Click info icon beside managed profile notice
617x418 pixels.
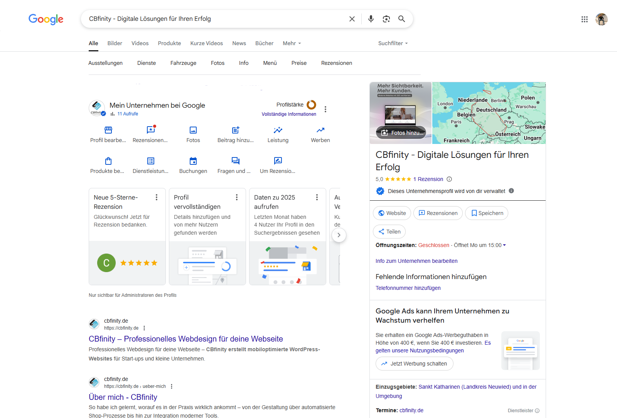(x=511, y=191)
